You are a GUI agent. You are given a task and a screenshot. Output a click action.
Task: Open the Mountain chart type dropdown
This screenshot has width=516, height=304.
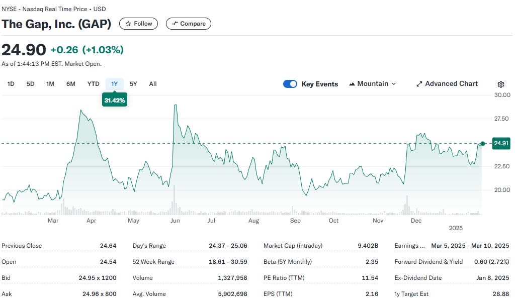tap(373, 84)
